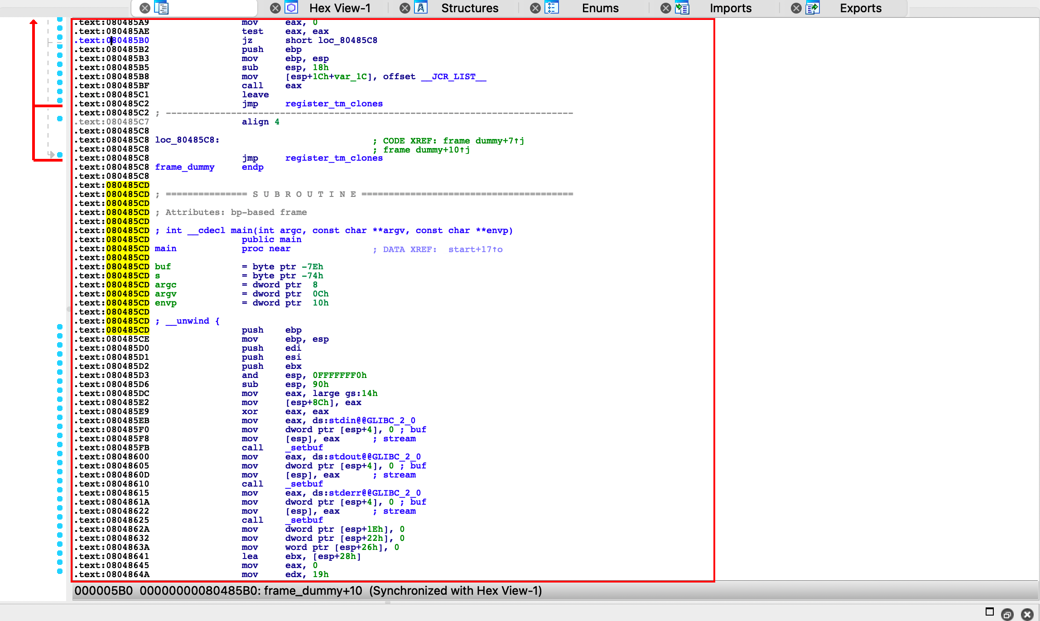1040x621 pixels.
Task: Click the Exports tab icon
Action: point(813,8)
